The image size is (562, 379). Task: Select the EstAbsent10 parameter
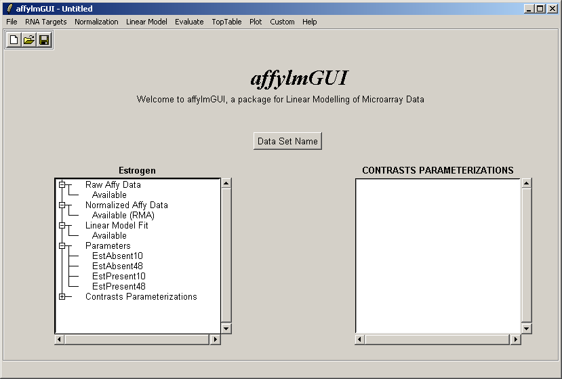(x=117, y=256)
